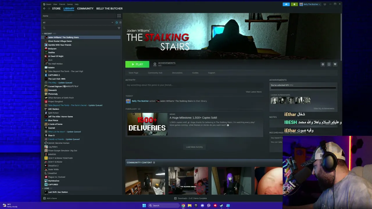Switch to the STORE tab
The image size is (372, 209).
point(56,8)
